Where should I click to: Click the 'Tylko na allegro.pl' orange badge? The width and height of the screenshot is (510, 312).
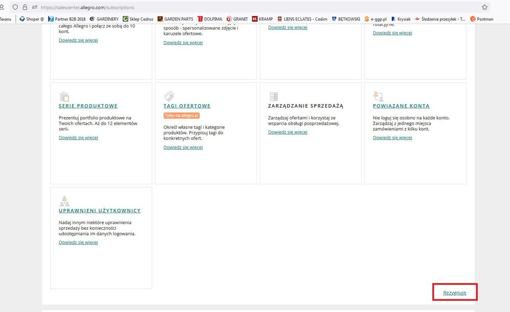tap(181, 116)
